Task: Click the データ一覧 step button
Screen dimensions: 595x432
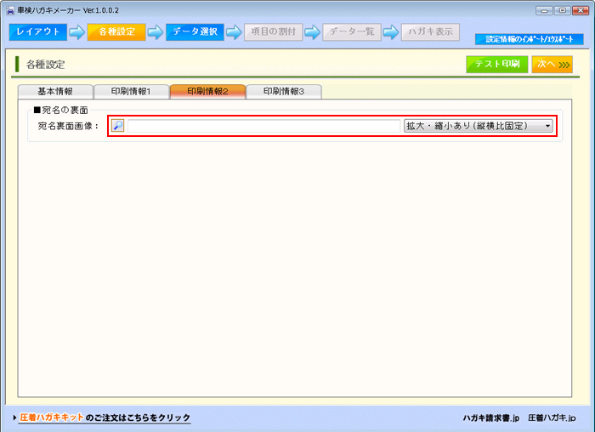Action: click(352, 31)
